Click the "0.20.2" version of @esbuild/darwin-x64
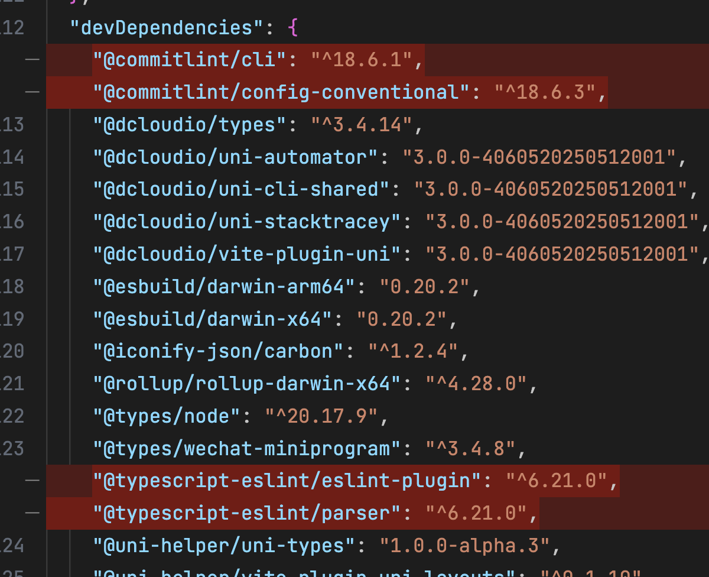 401,319
